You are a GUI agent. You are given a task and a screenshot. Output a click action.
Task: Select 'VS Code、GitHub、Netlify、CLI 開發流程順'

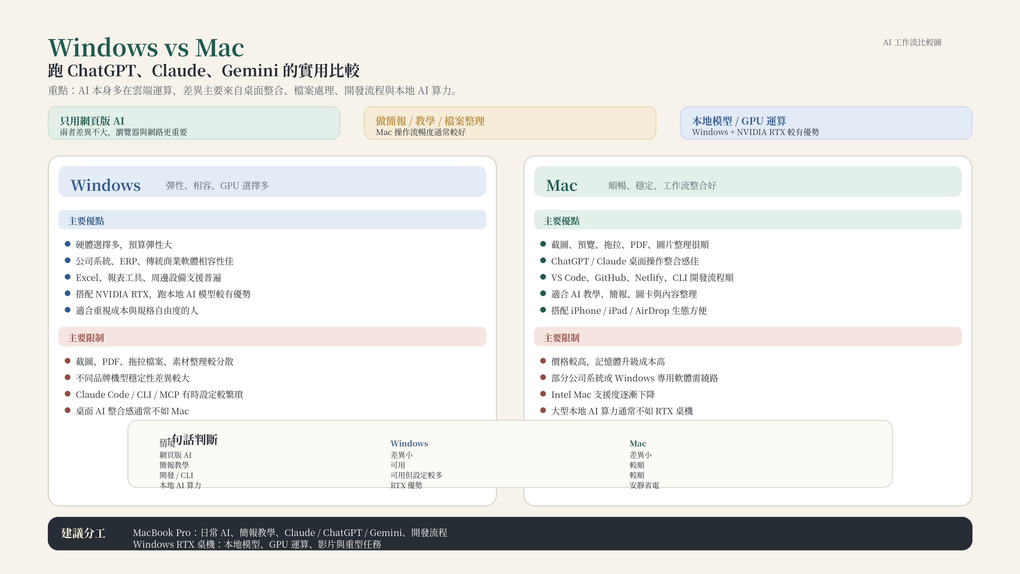pyautogui.click(x=642, y=278)
